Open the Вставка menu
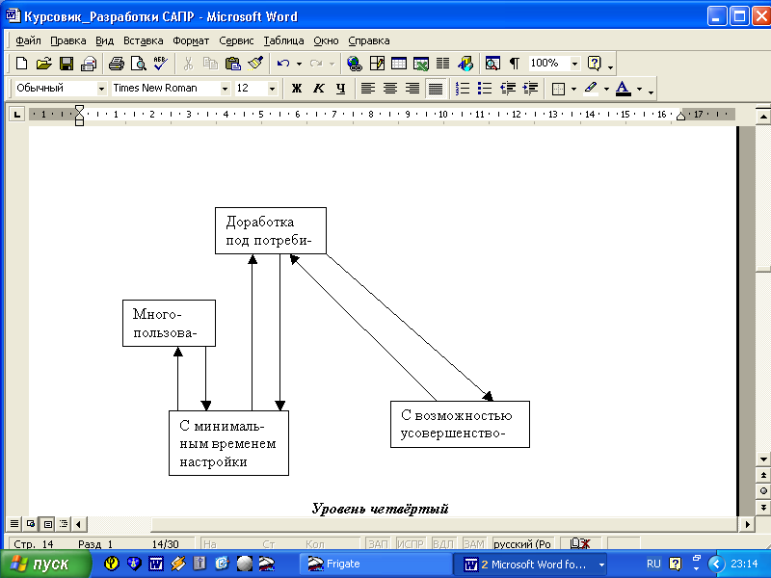 pos(143,40)
